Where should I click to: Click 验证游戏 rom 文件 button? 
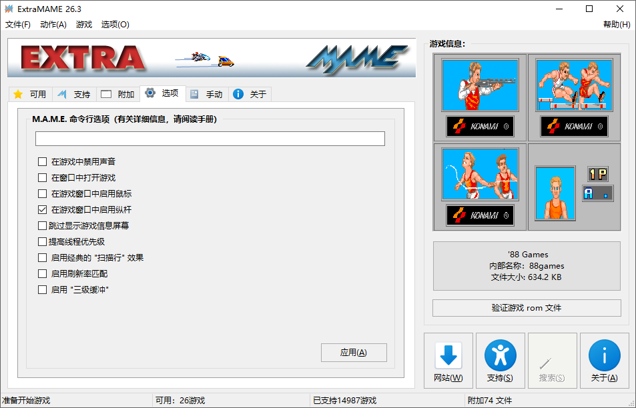[x=525, y=307]
